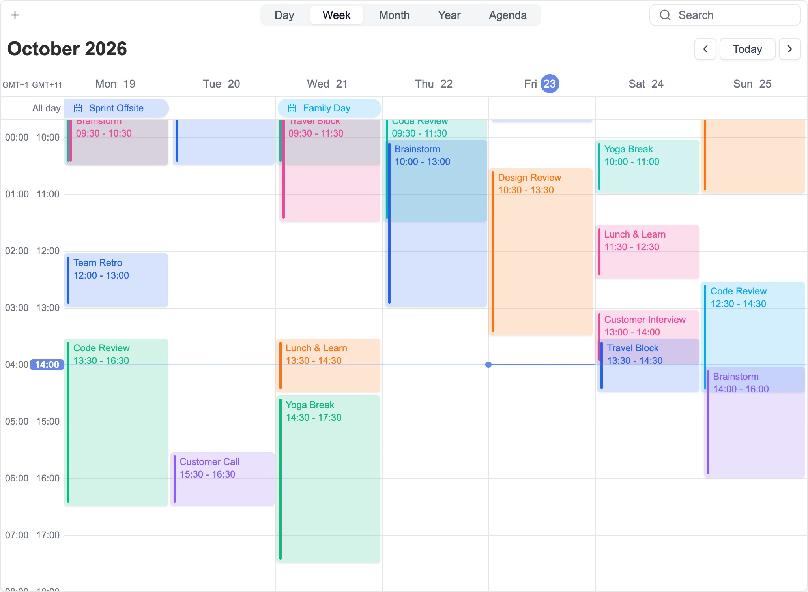Open Monday's Brainstorm 09:30 - 10:30 event
Image resolution: width=808 pixels, height=592 pixels.
tap(118, 142)
